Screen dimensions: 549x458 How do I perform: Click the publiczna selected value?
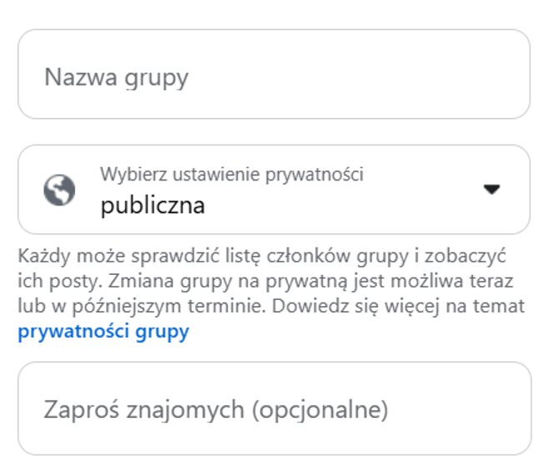click(x=153, y=206)
